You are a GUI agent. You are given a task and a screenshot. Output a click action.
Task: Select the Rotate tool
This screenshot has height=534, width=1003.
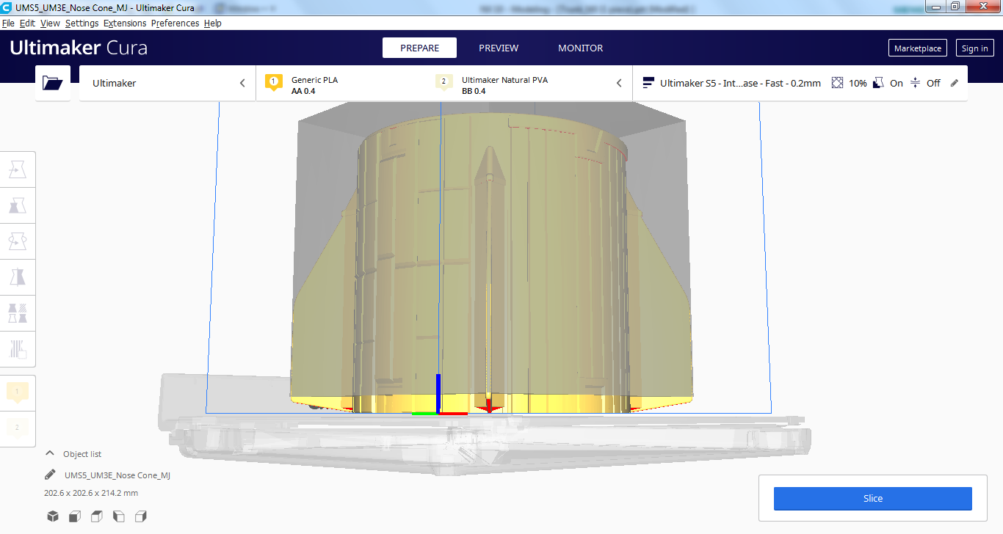pos(18,241)
